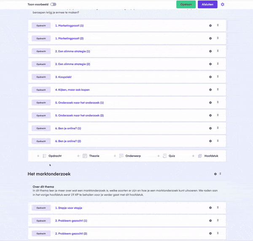The width and height of the screenshot is (253, 241).
Task: Open gear for 1. Marketingpraat! (1)
Action: tap(210, 25)
